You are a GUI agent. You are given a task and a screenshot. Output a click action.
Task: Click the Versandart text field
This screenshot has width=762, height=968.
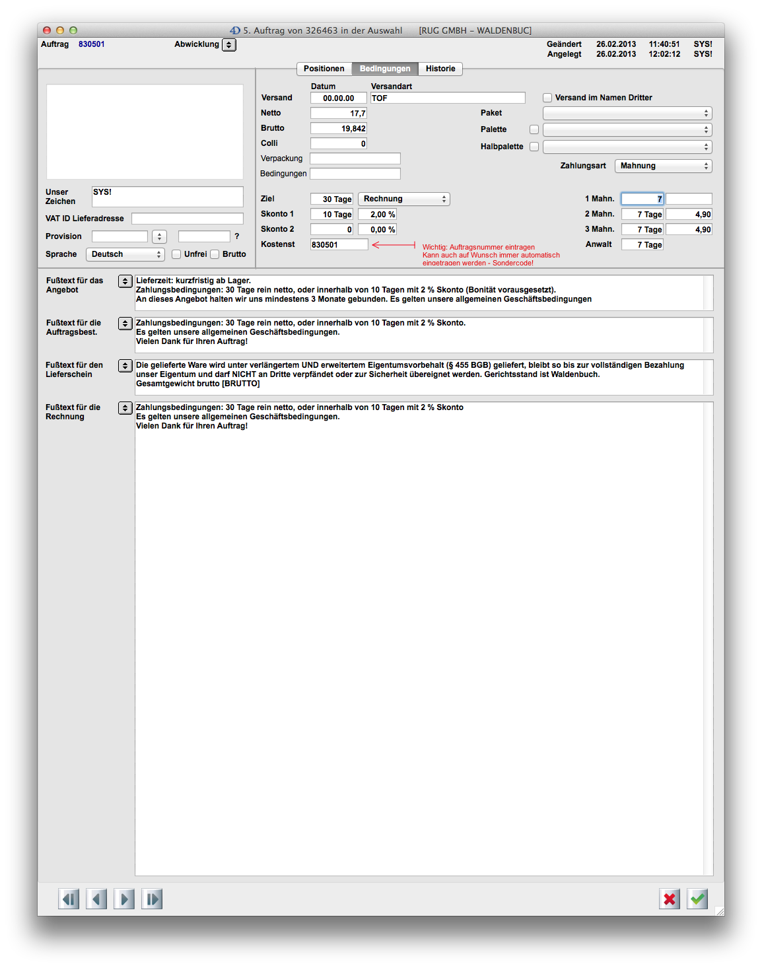point(447,98)
